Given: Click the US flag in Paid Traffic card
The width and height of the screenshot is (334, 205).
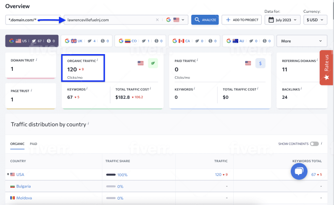Looking at the screenshot, I should click(x=248, y=63).
